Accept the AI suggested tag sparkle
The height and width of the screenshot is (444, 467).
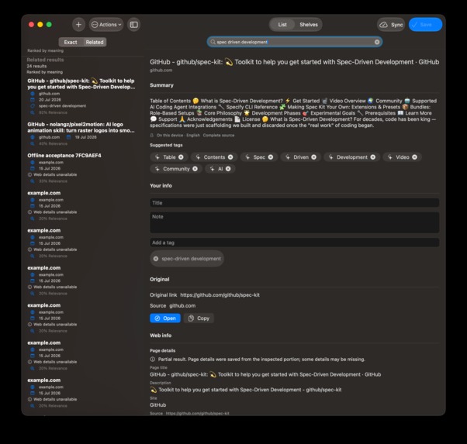pyautogui.click(x=212, y=169)
